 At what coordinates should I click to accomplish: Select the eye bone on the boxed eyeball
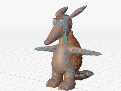[x=55, y=23]
